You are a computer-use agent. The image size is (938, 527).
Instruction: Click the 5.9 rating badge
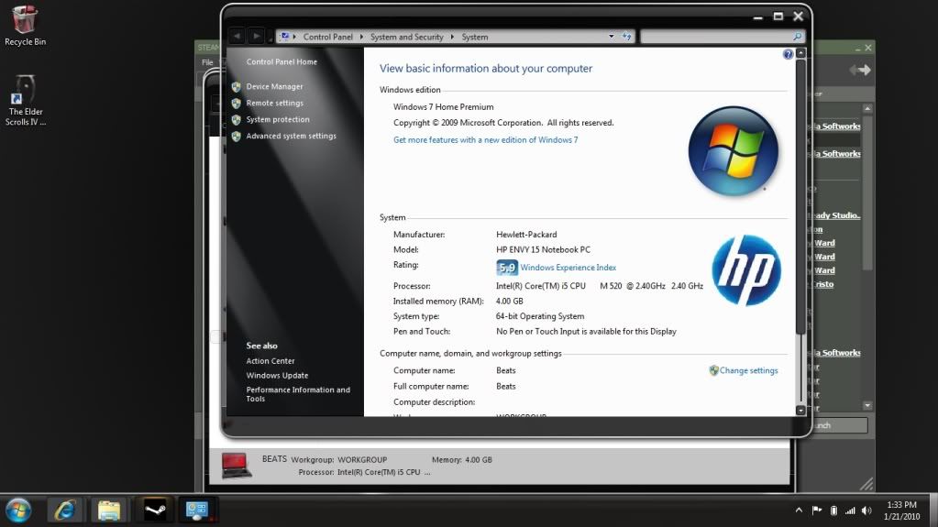coord(507,268)
